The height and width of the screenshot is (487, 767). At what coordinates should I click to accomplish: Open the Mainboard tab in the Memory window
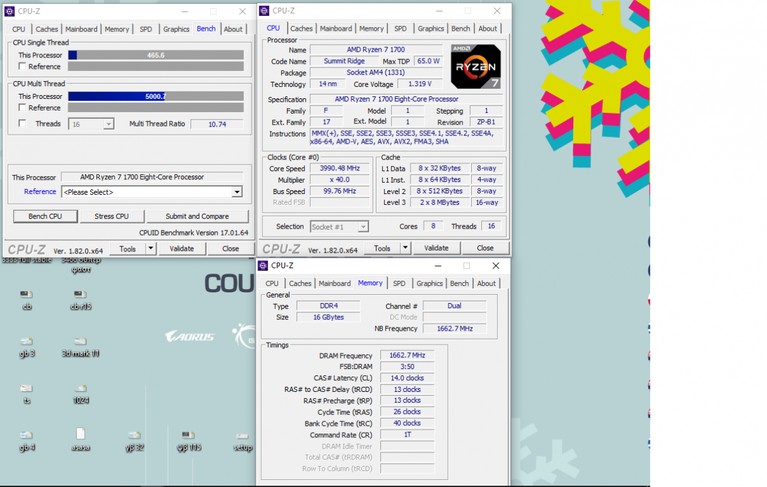(335, 283)
